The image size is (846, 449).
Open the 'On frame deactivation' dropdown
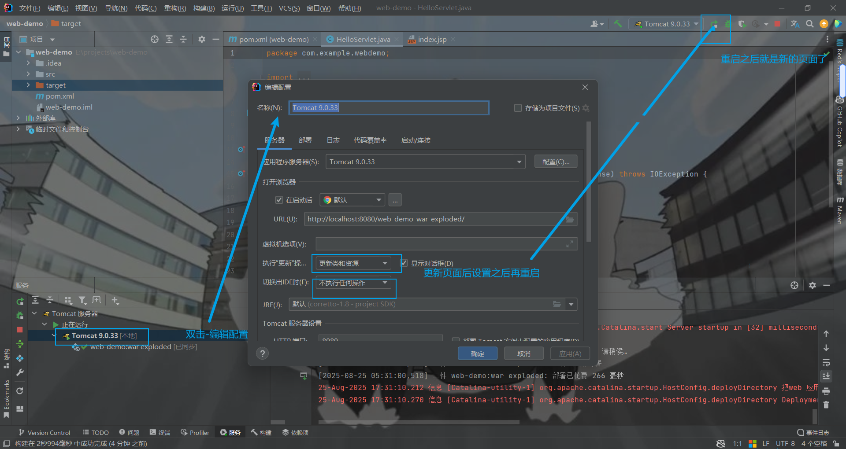tap(353, 283)
